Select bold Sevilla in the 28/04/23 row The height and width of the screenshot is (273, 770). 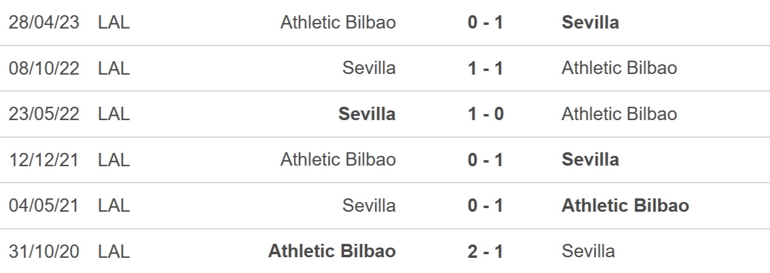click(590, 22)
